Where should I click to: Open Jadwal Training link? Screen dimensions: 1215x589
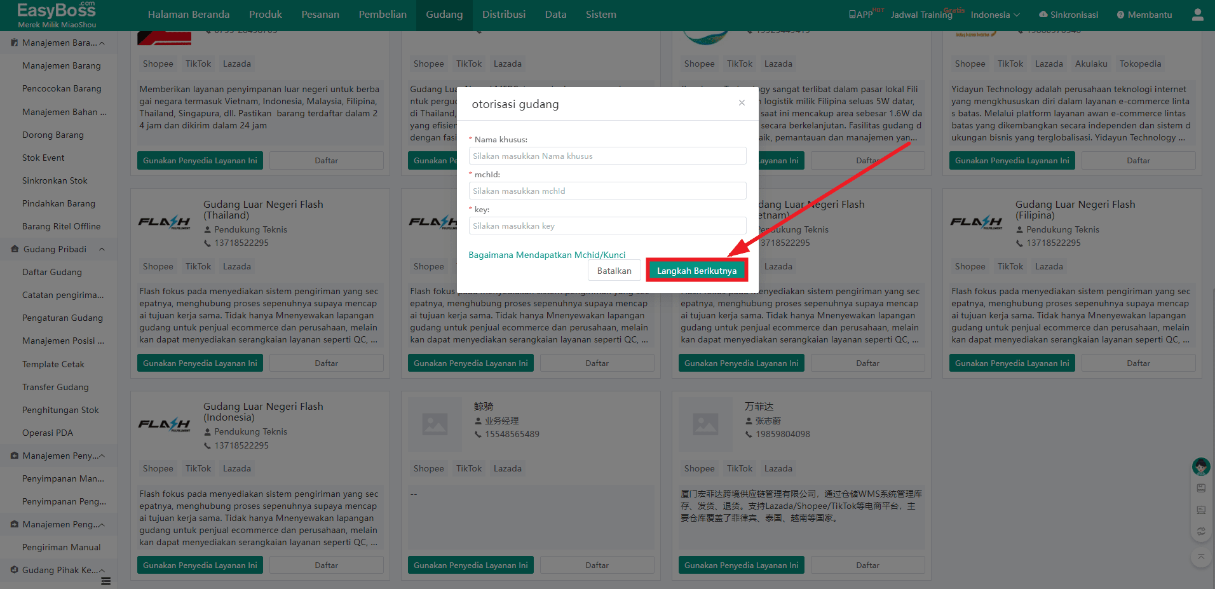tap(921, 15)
